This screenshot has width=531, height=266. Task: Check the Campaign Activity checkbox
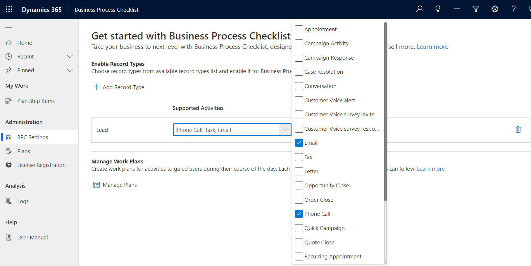[299, 43]
